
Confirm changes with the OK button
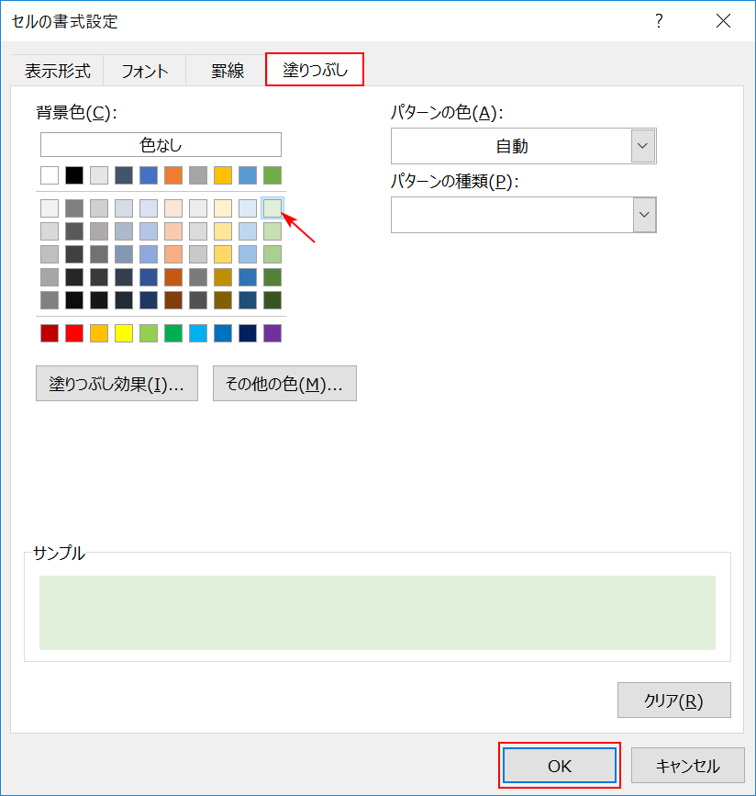(x=559, y=764)
